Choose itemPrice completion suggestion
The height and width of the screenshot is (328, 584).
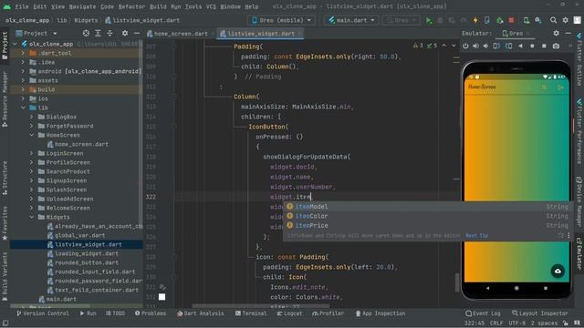click(x=427, y=225)
